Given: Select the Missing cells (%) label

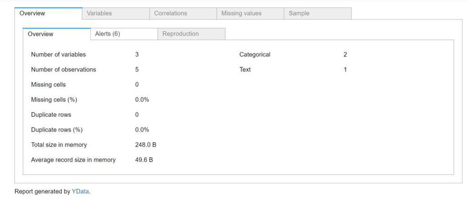Looking at the screenshot, I should 54,100.
